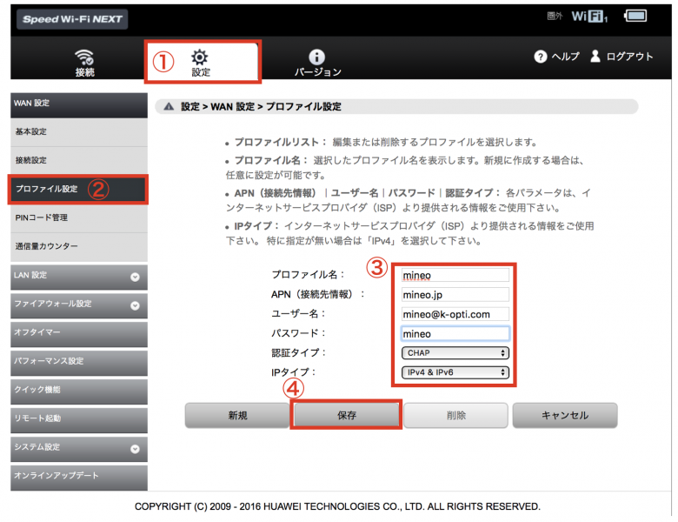Click the ログアウト user icon
Image resolution: width=678 pixels, height=522 pixels.
click(x=595, y=57)
